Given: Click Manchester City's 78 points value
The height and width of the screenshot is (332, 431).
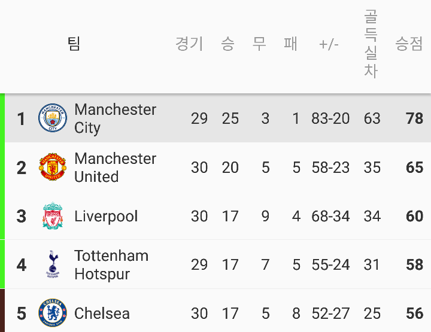Looking at the screenshot, I should coord(414,118).
